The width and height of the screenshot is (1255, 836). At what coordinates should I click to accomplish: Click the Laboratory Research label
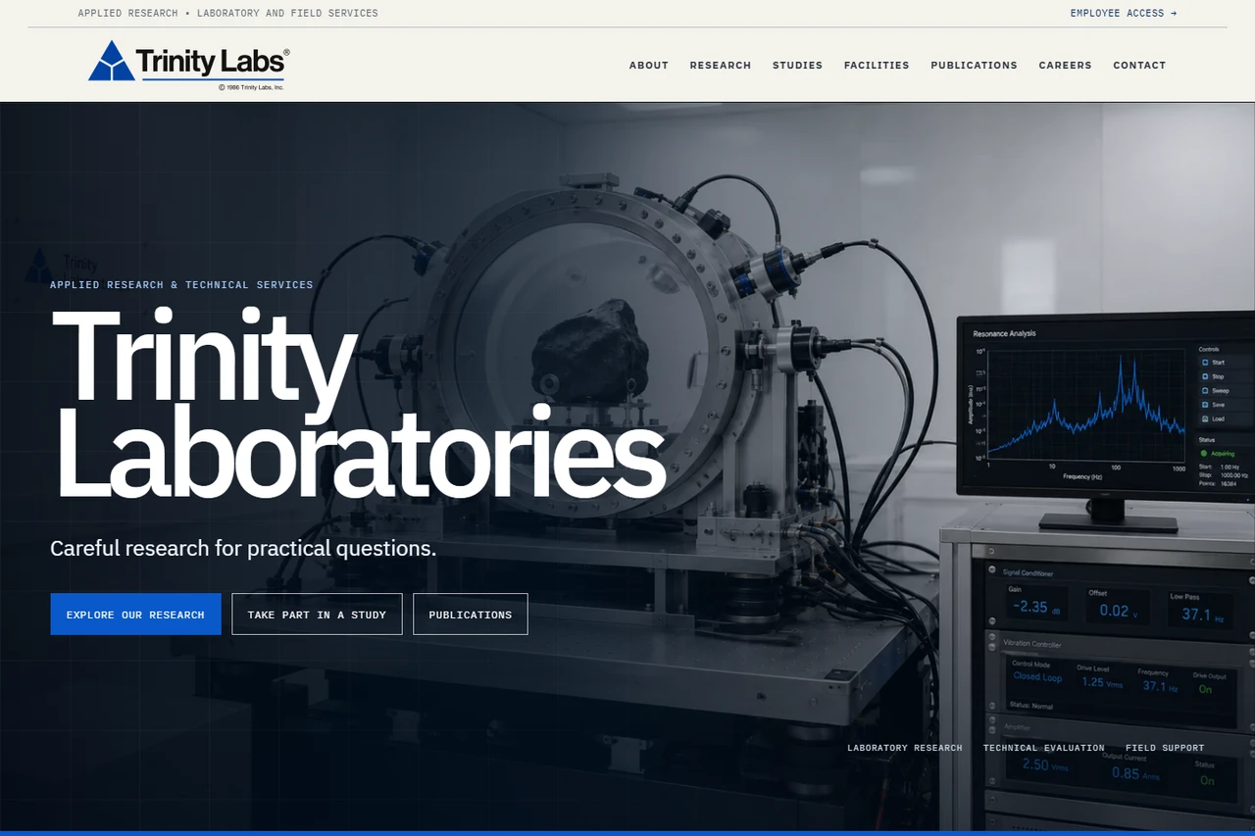[x=905, y=748]
